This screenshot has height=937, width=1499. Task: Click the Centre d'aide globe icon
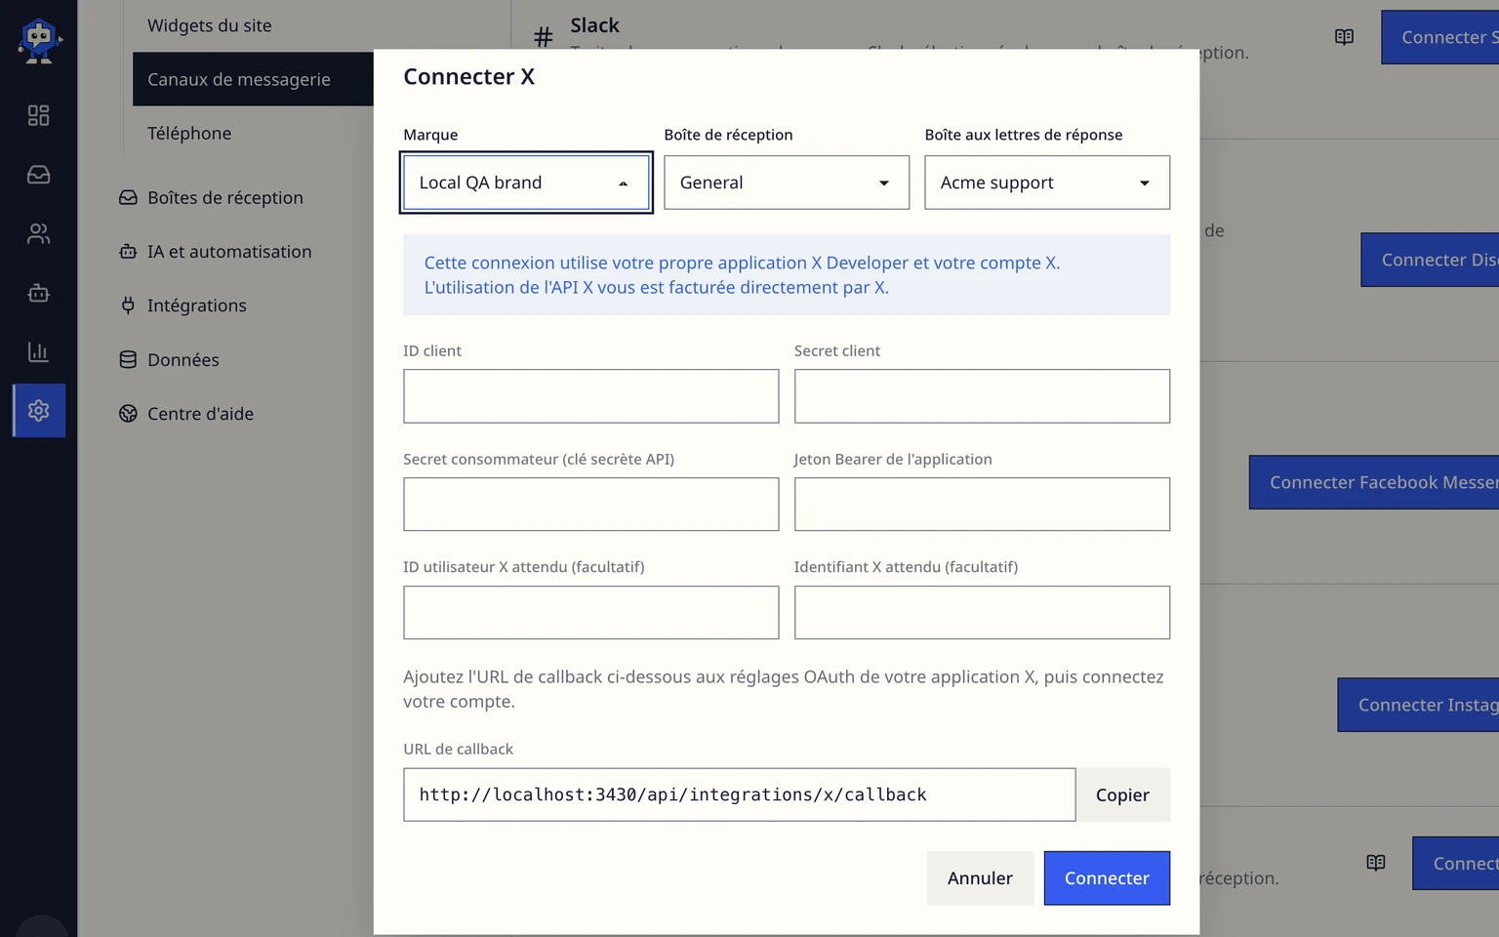(128, 414)
